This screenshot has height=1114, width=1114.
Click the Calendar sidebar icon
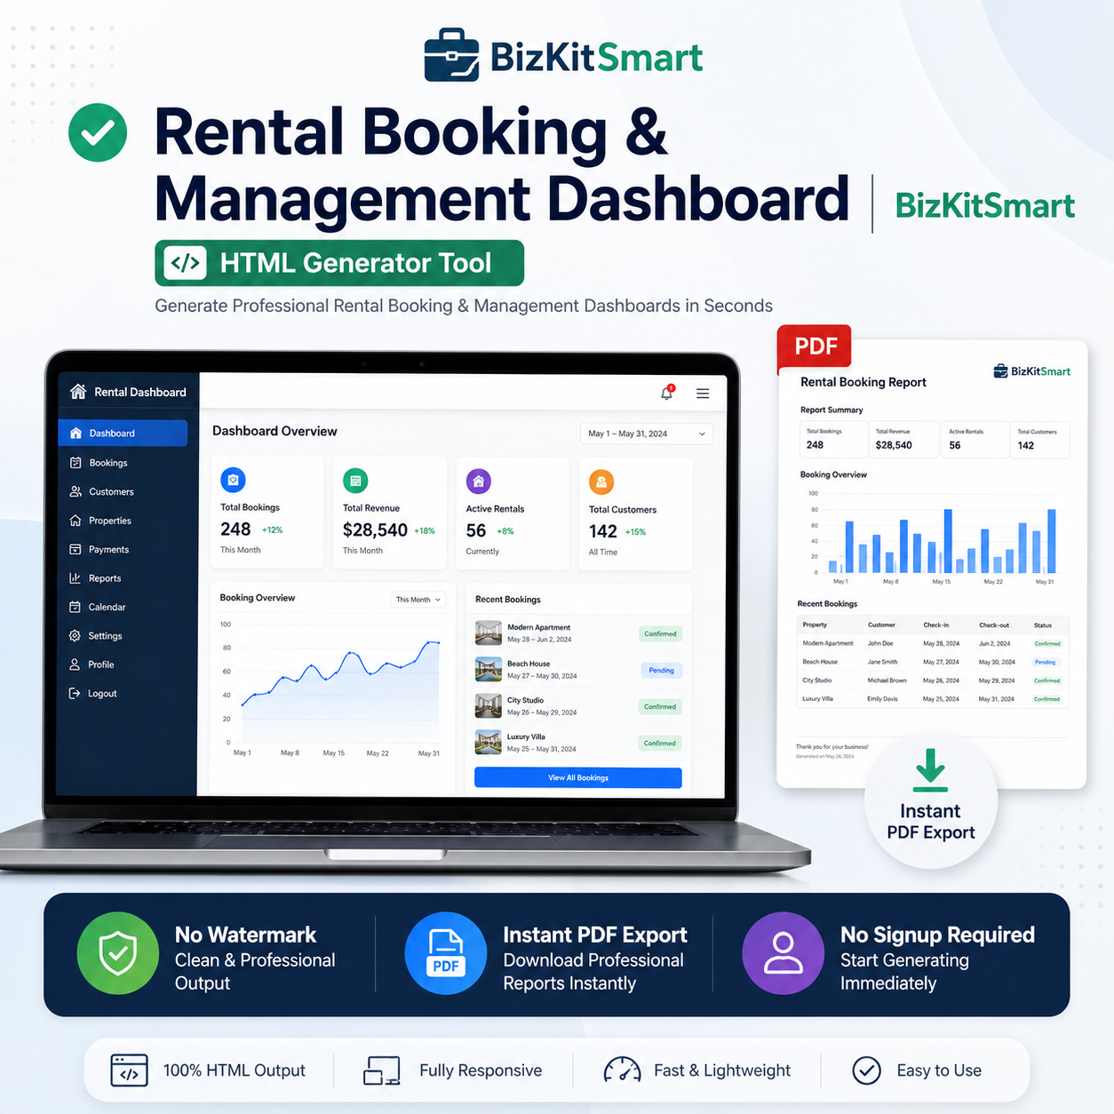75,607
